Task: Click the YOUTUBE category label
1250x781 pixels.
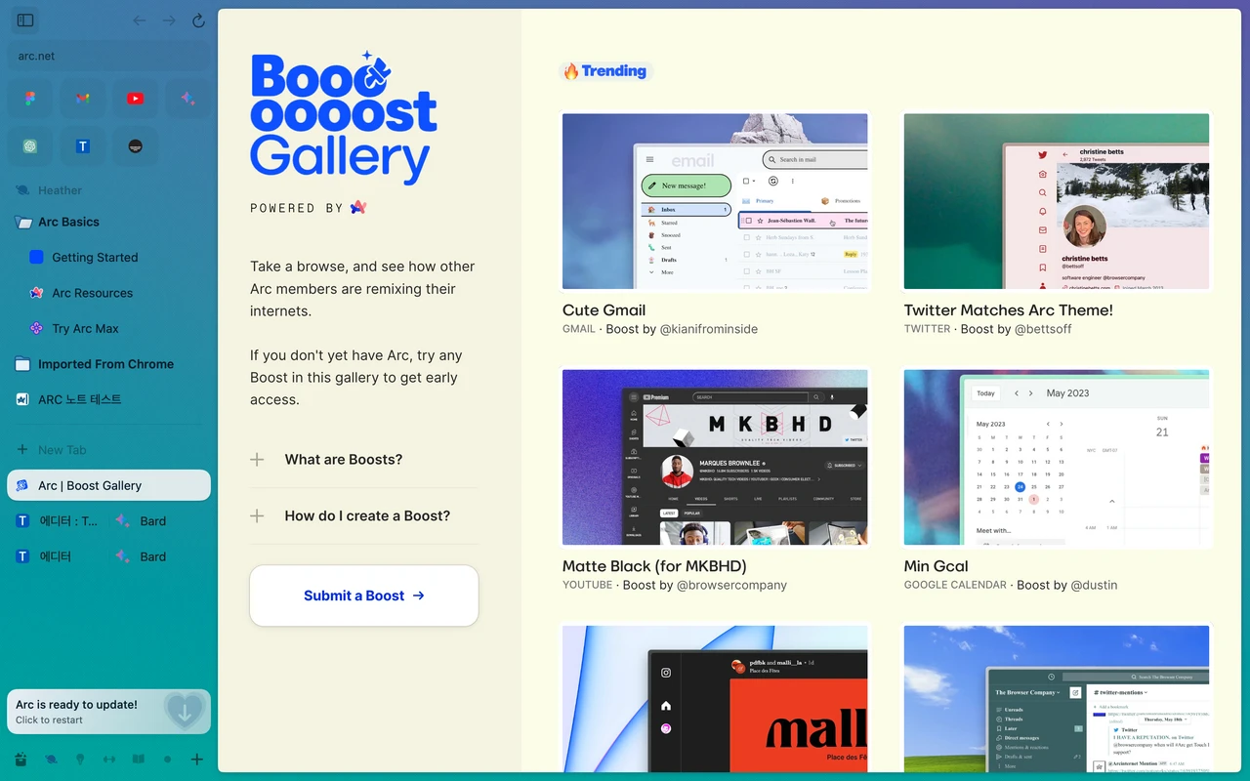Action: coord(588,585)
